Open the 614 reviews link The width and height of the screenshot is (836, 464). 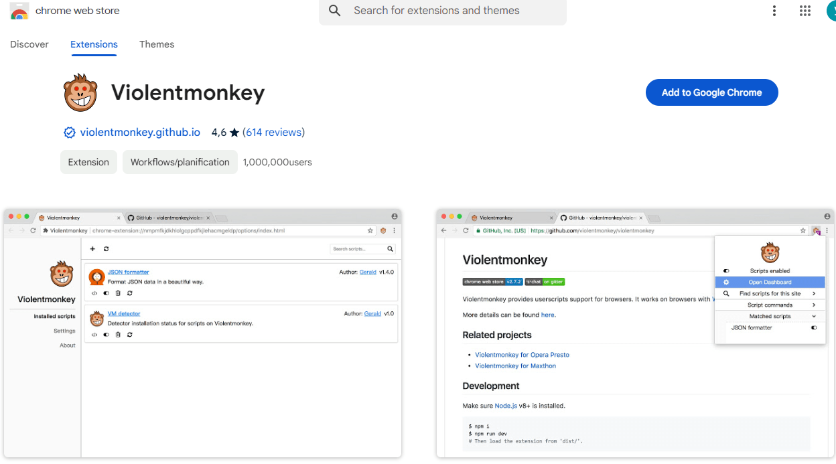click(273, 133)
